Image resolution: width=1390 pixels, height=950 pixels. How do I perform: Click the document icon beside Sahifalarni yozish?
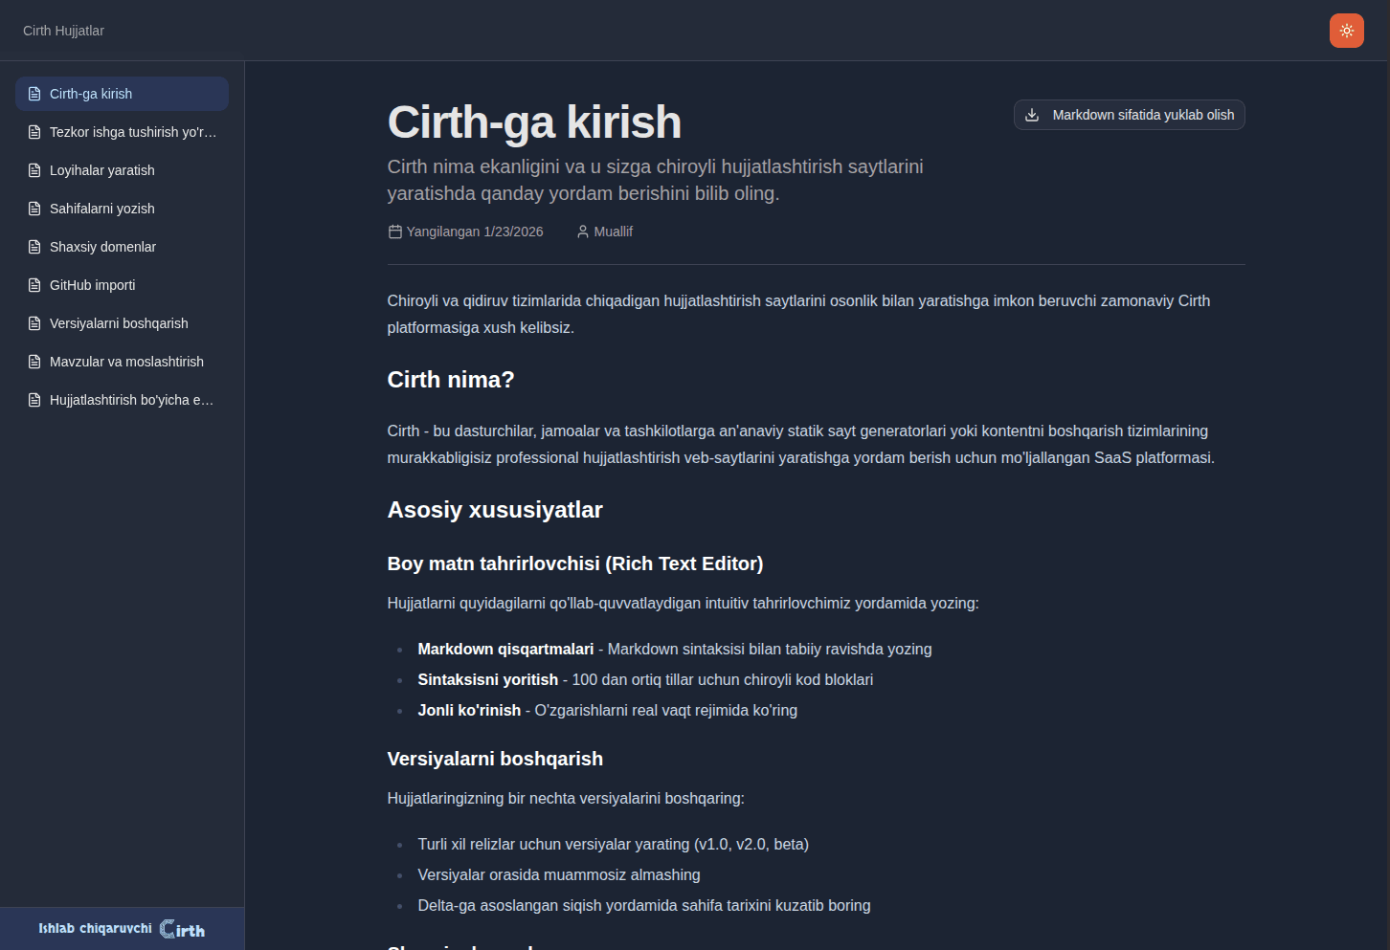[x=34, y=208]
